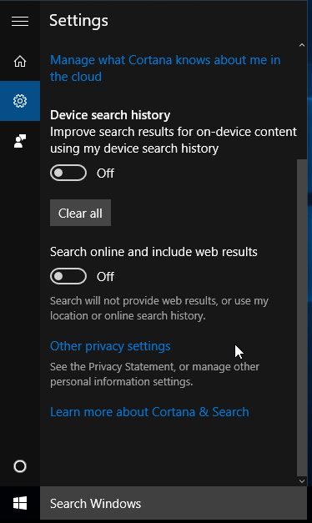The height and width of the screenshot is (523, 312).
Task: Open Learn more about Cortana & Search
Action: [149, 412]
